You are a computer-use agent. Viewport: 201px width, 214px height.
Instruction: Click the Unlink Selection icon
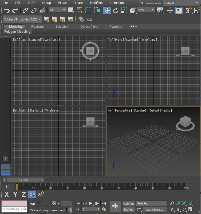point(34,10)
